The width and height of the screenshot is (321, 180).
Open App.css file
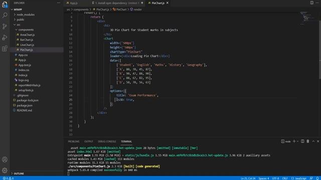[x=23, y=55]
